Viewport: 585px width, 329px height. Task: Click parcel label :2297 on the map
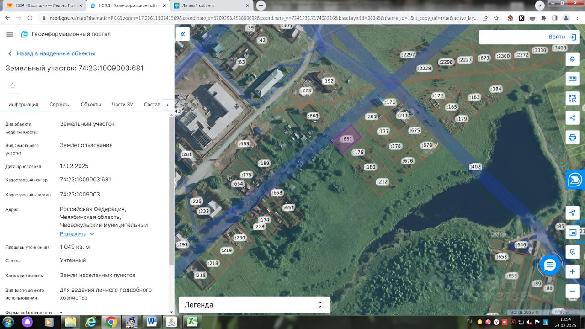(x=408, y=55)
